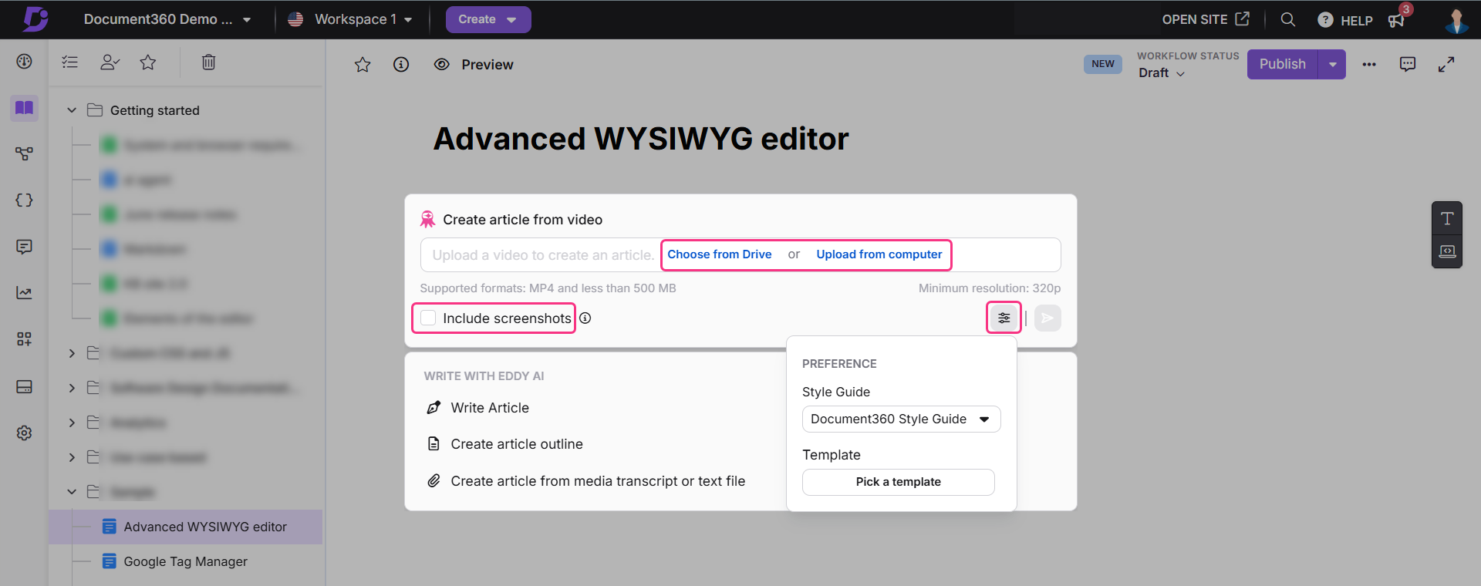
Task: Open the Document360 Demo project dropdown
Action: (x=167, y=19)
